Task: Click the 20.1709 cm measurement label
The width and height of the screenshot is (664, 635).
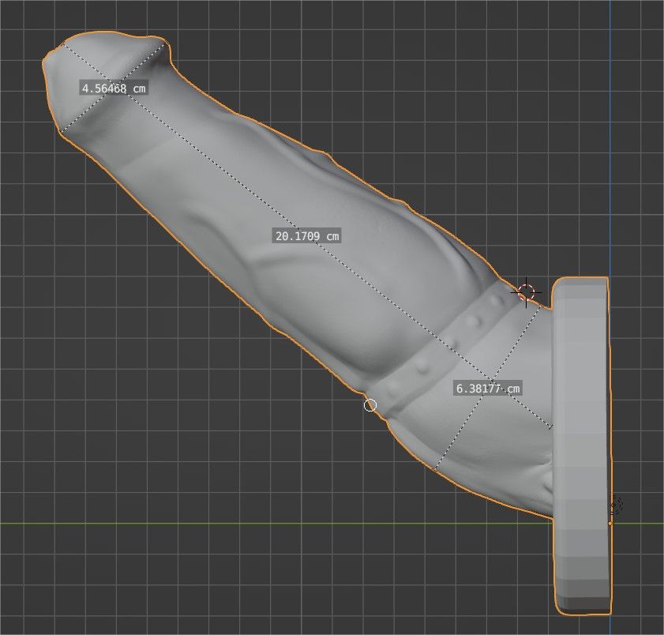Action: [x=307, y=235]
